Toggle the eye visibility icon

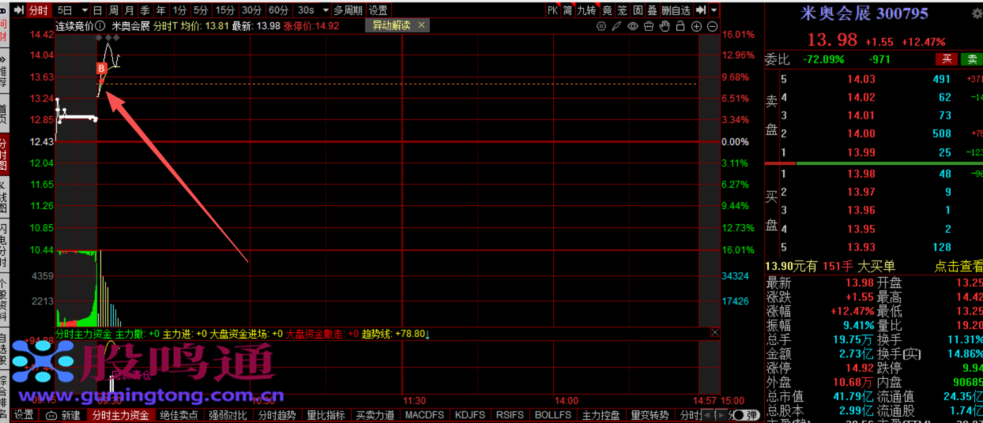[x=633, y=26]
